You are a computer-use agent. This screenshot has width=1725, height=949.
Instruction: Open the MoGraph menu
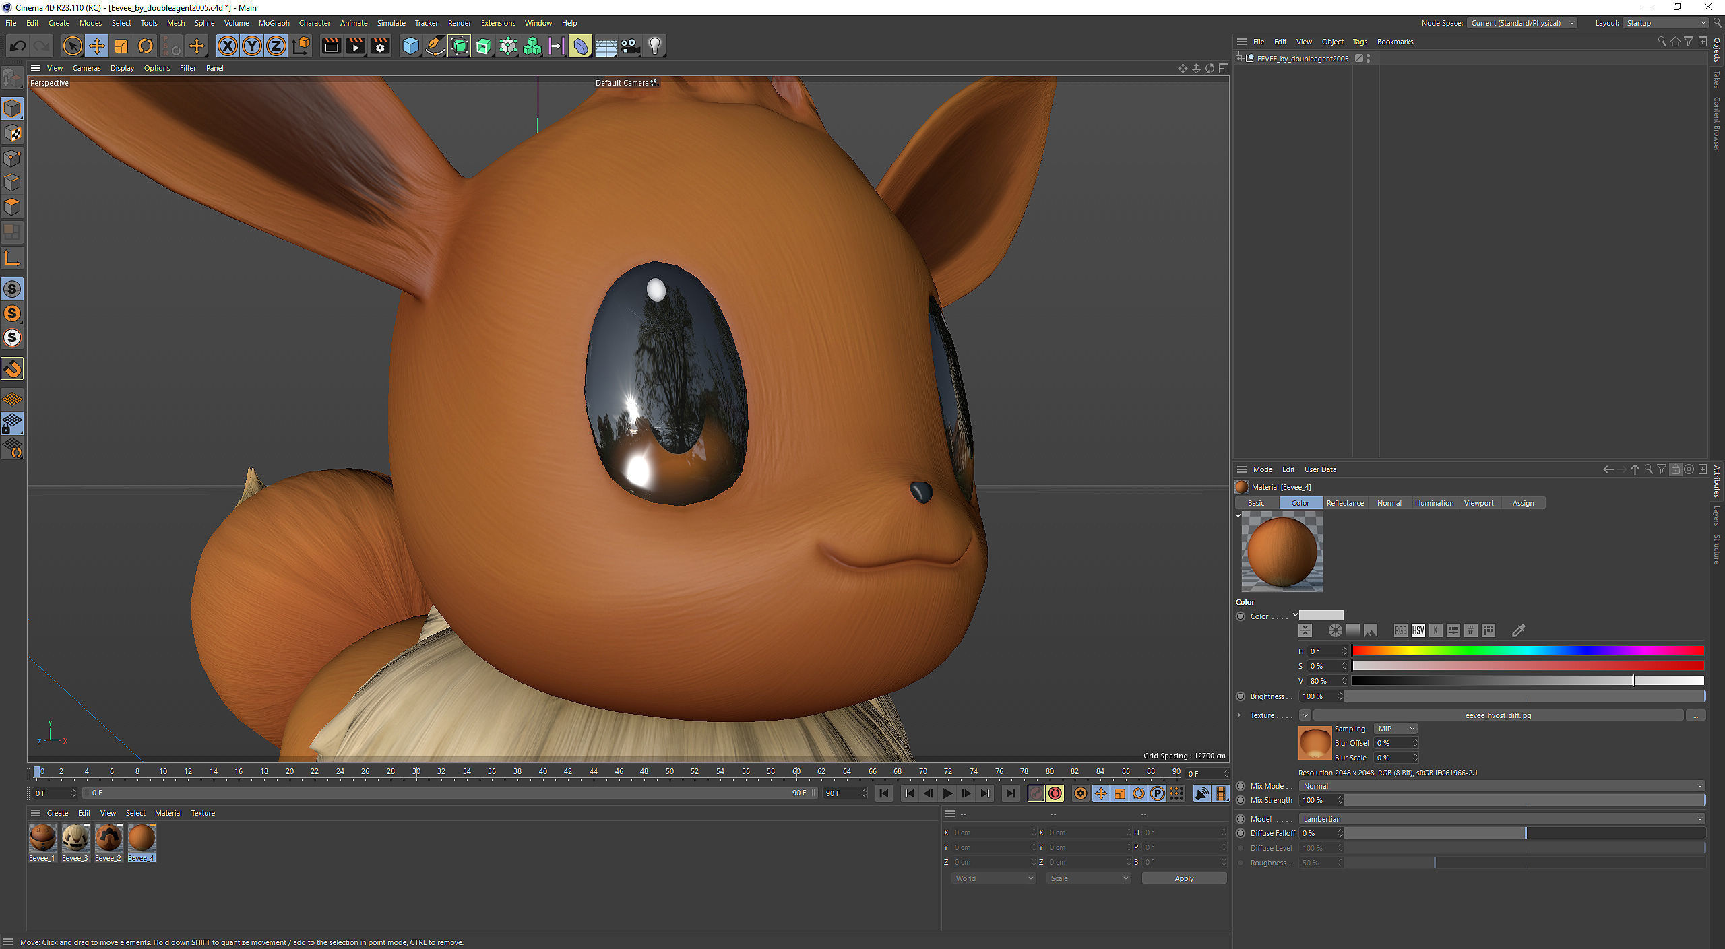point(274,23)
